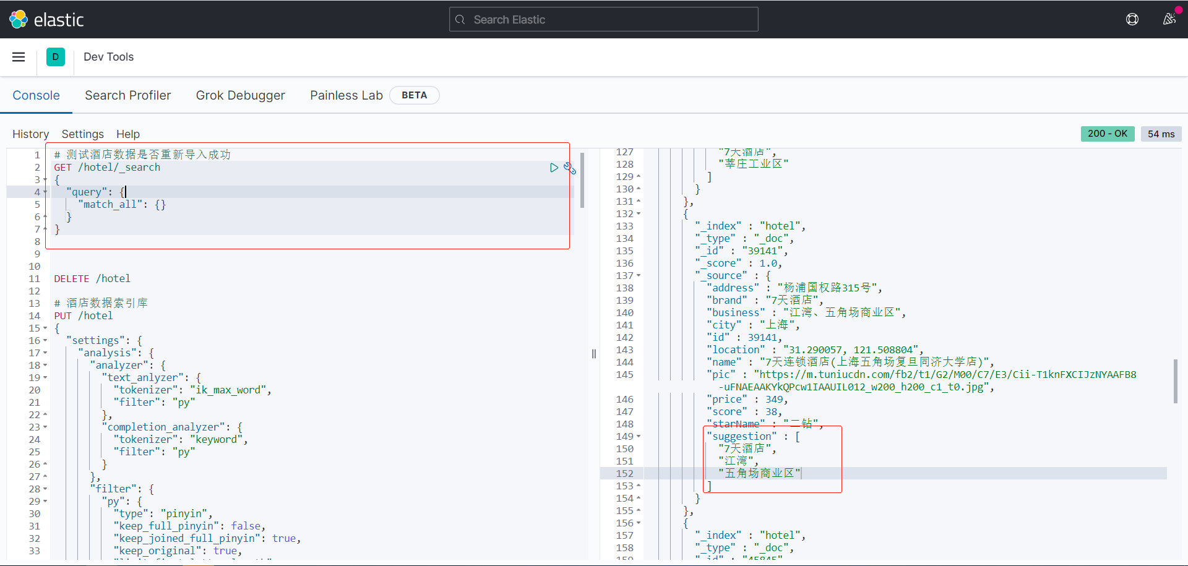The width and height of the screenshot is (1188, 566).
Task: Open console Settings
Action: (83, 134)
